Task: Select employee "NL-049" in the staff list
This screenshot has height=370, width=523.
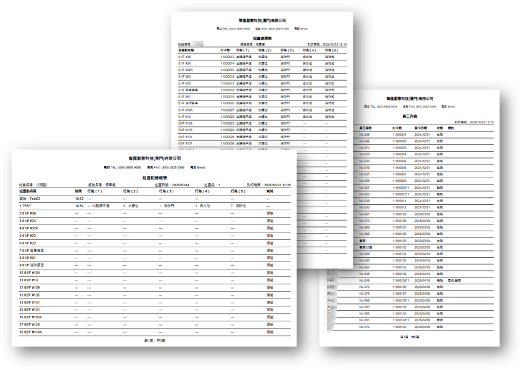Action: click(x=364, y=280)
